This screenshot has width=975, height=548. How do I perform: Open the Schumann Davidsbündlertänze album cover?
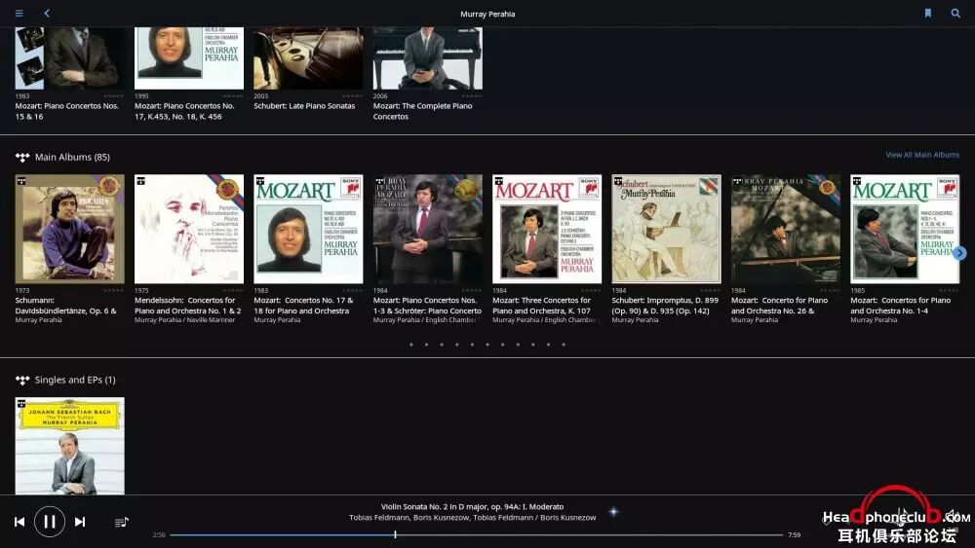[69, 229]
